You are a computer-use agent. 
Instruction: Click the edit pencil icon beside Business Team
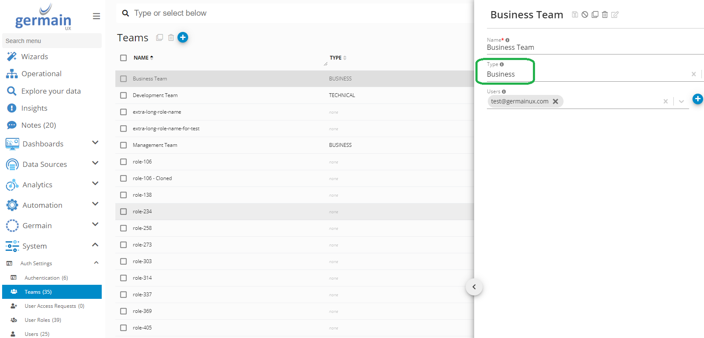tap(615, 14)
